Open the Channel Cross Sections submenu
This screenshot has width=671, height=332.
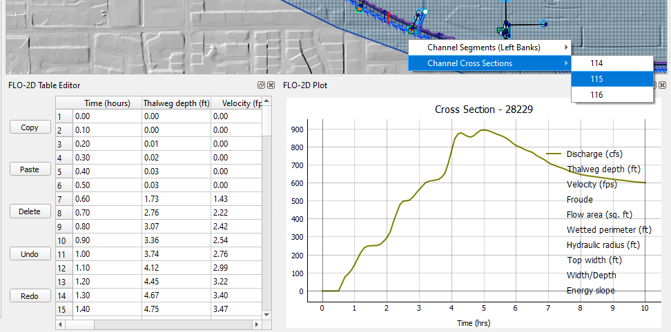point(490,63)
